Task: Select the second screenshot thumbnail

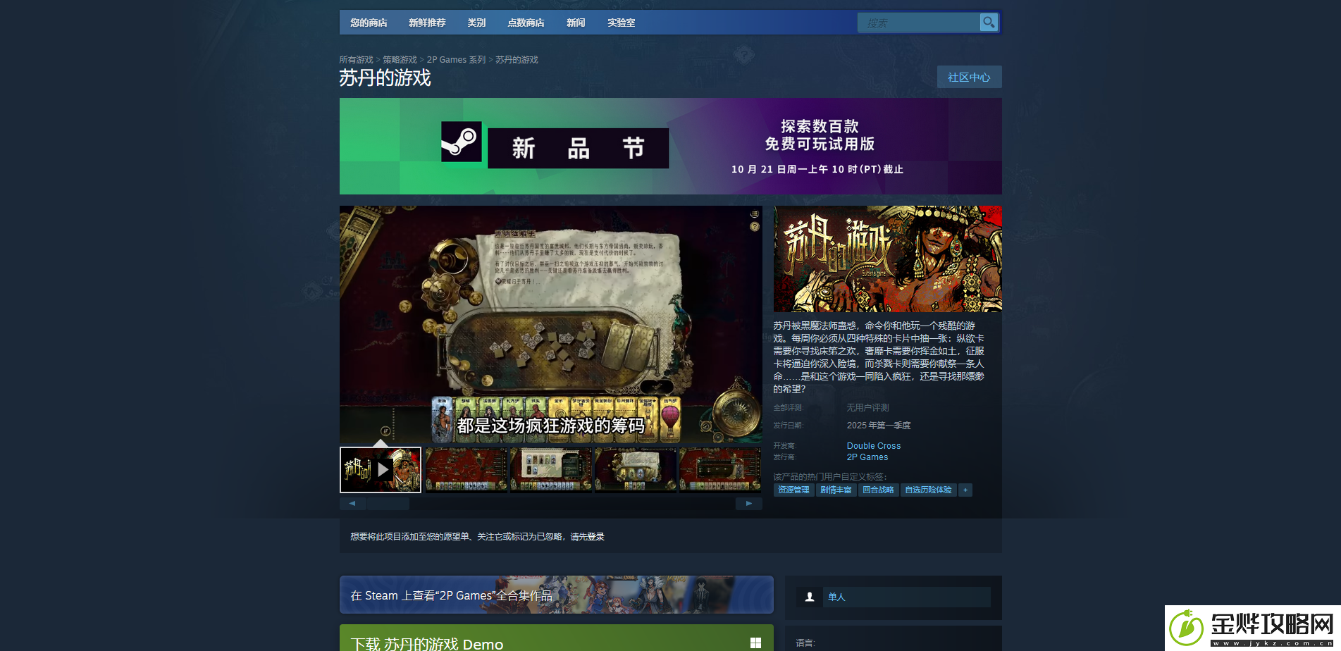Action: coord(466,470)
